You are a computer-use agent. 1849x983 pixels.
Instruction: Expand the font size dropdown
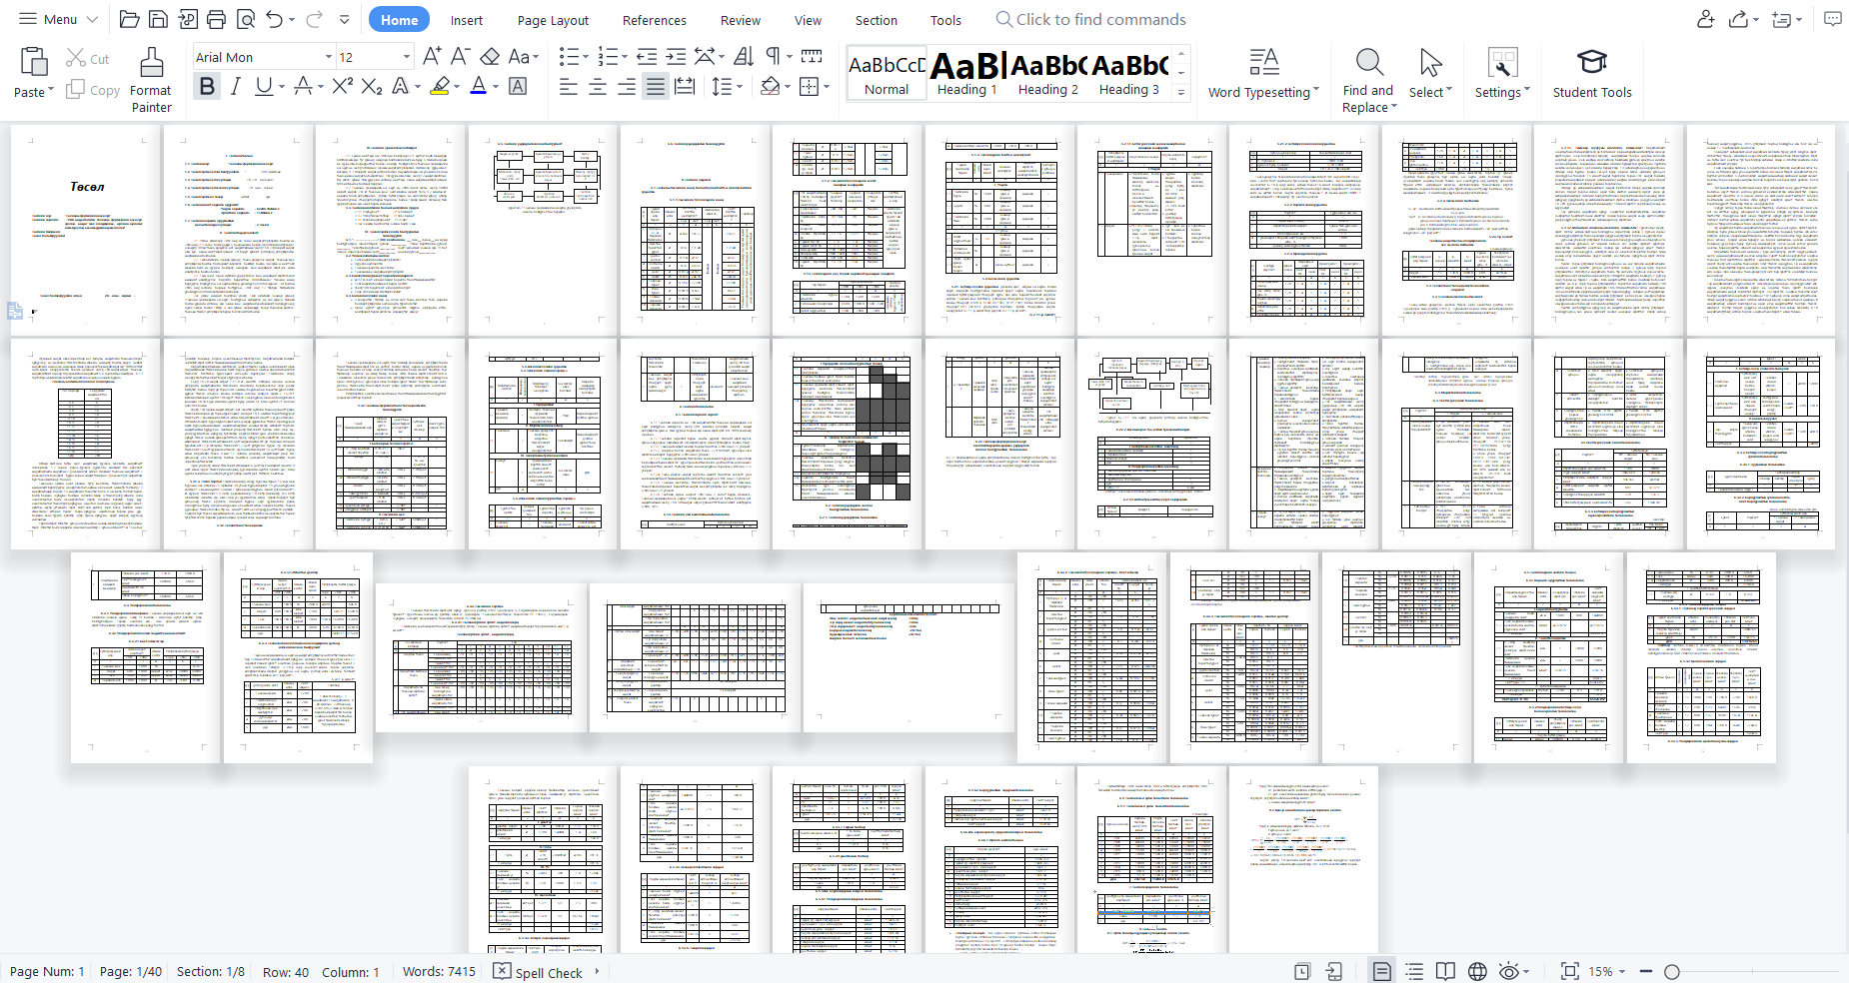(406, 57)
